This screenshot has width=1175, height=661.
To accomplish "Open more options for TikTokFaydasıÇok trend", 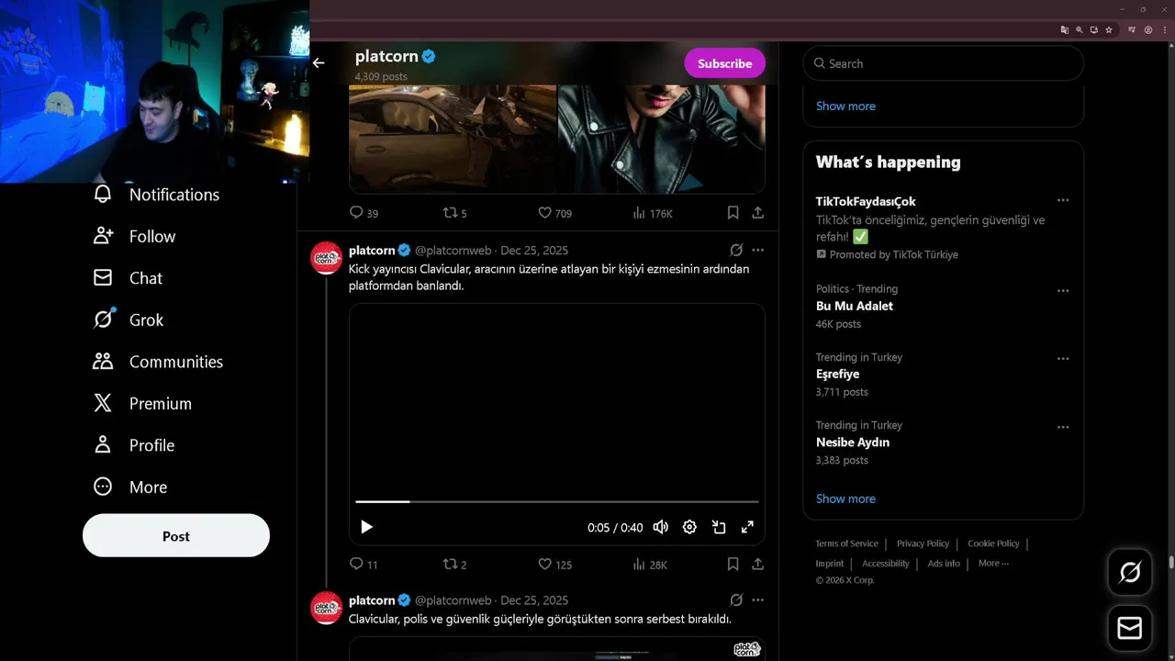I will [x=1063, y=200].
